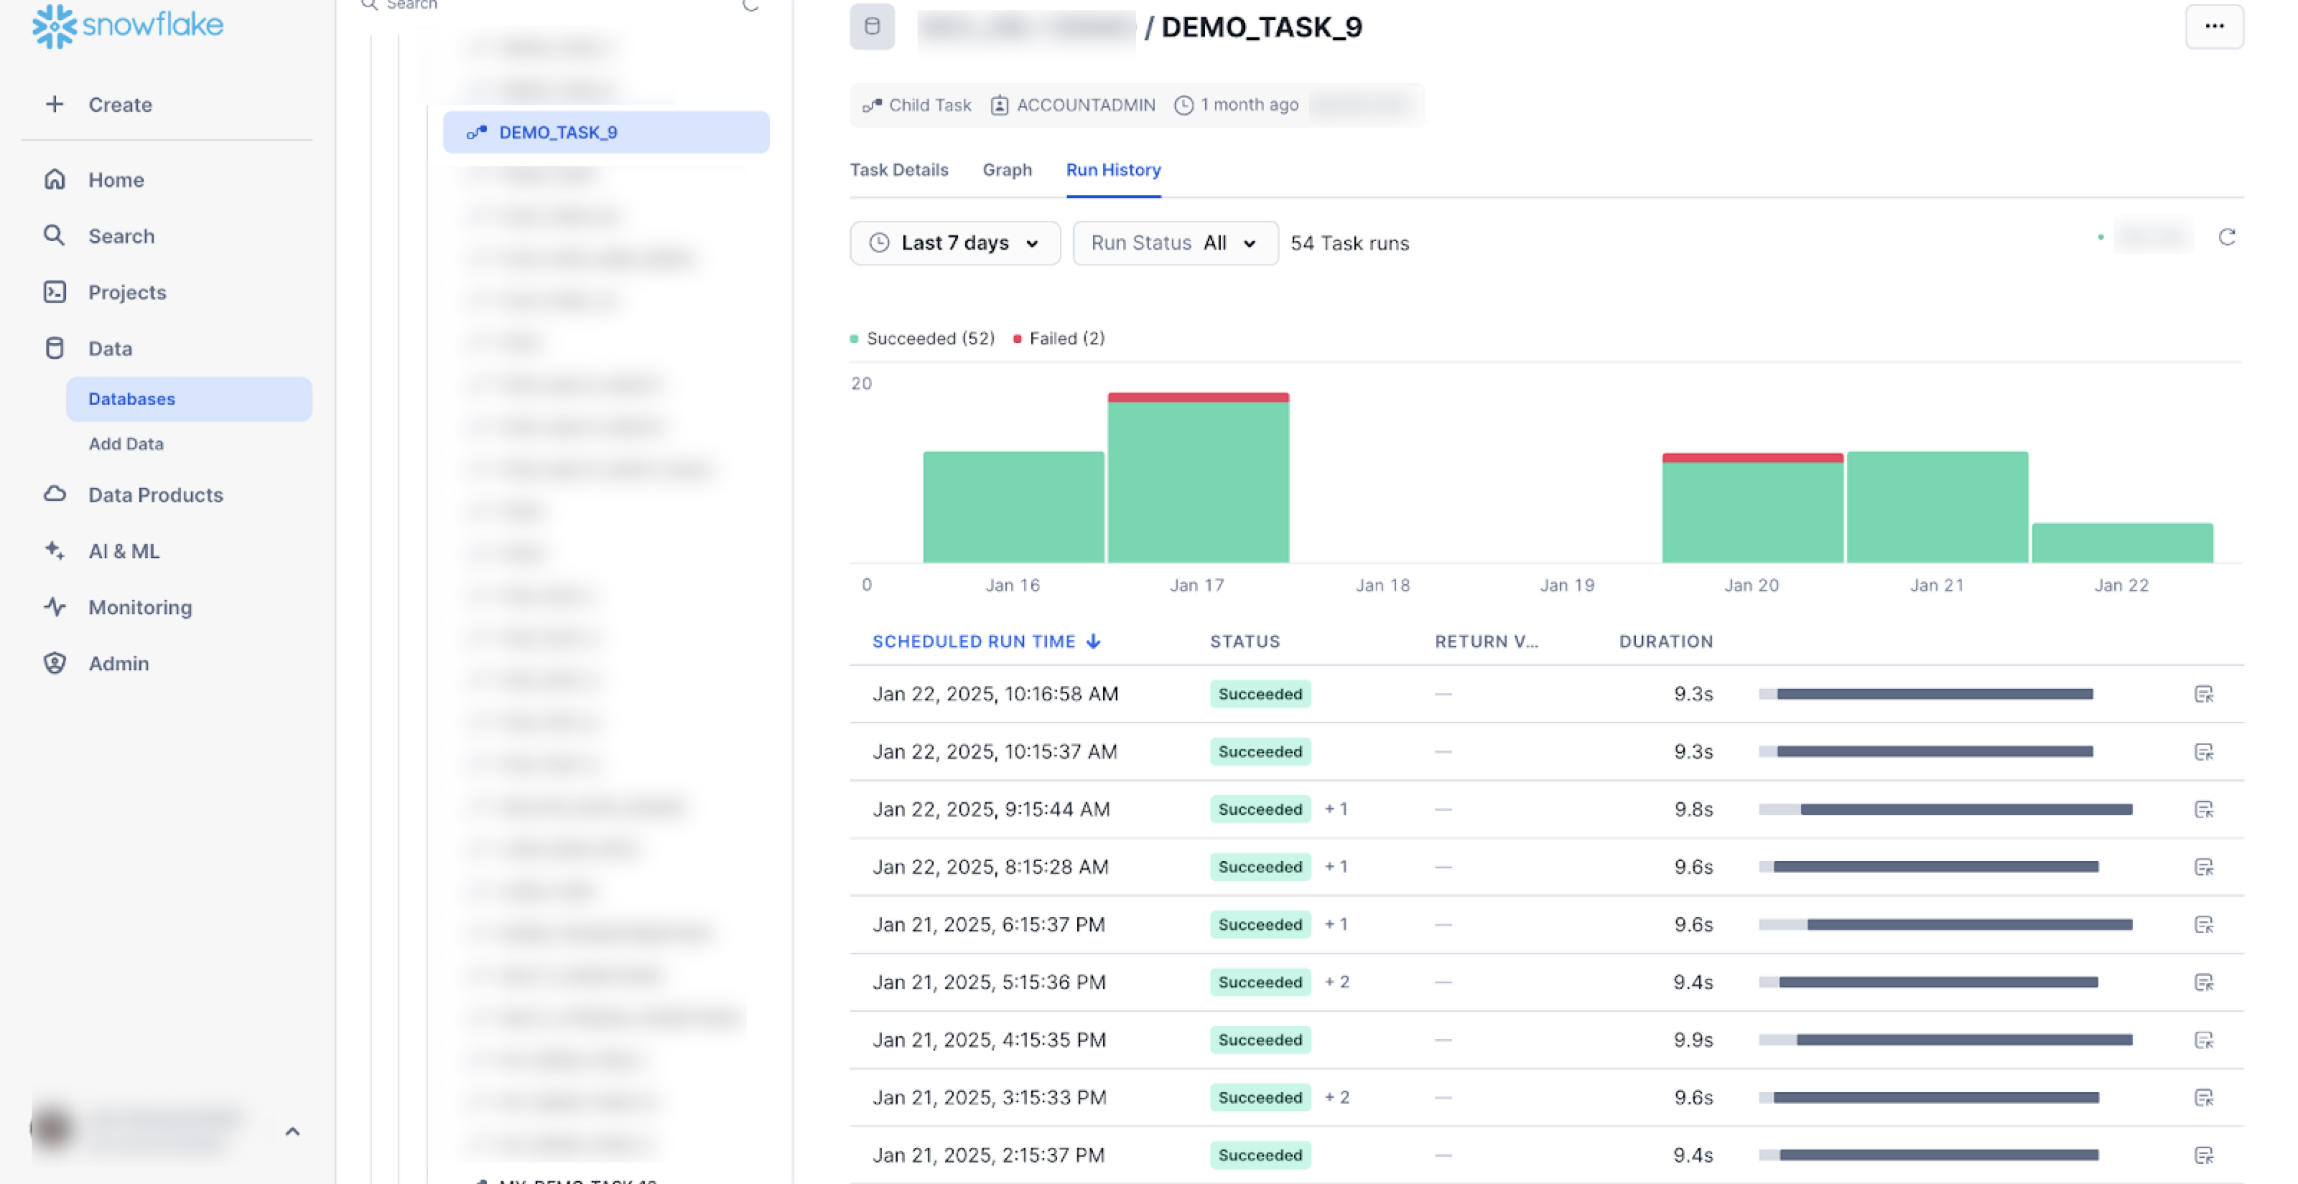Open query details icon for 10:16:58 AM run

2203,695
